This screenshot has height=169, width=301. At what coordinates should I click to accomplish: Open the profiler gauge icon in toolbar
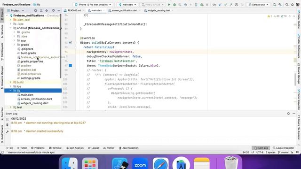(x=185, y=5)
